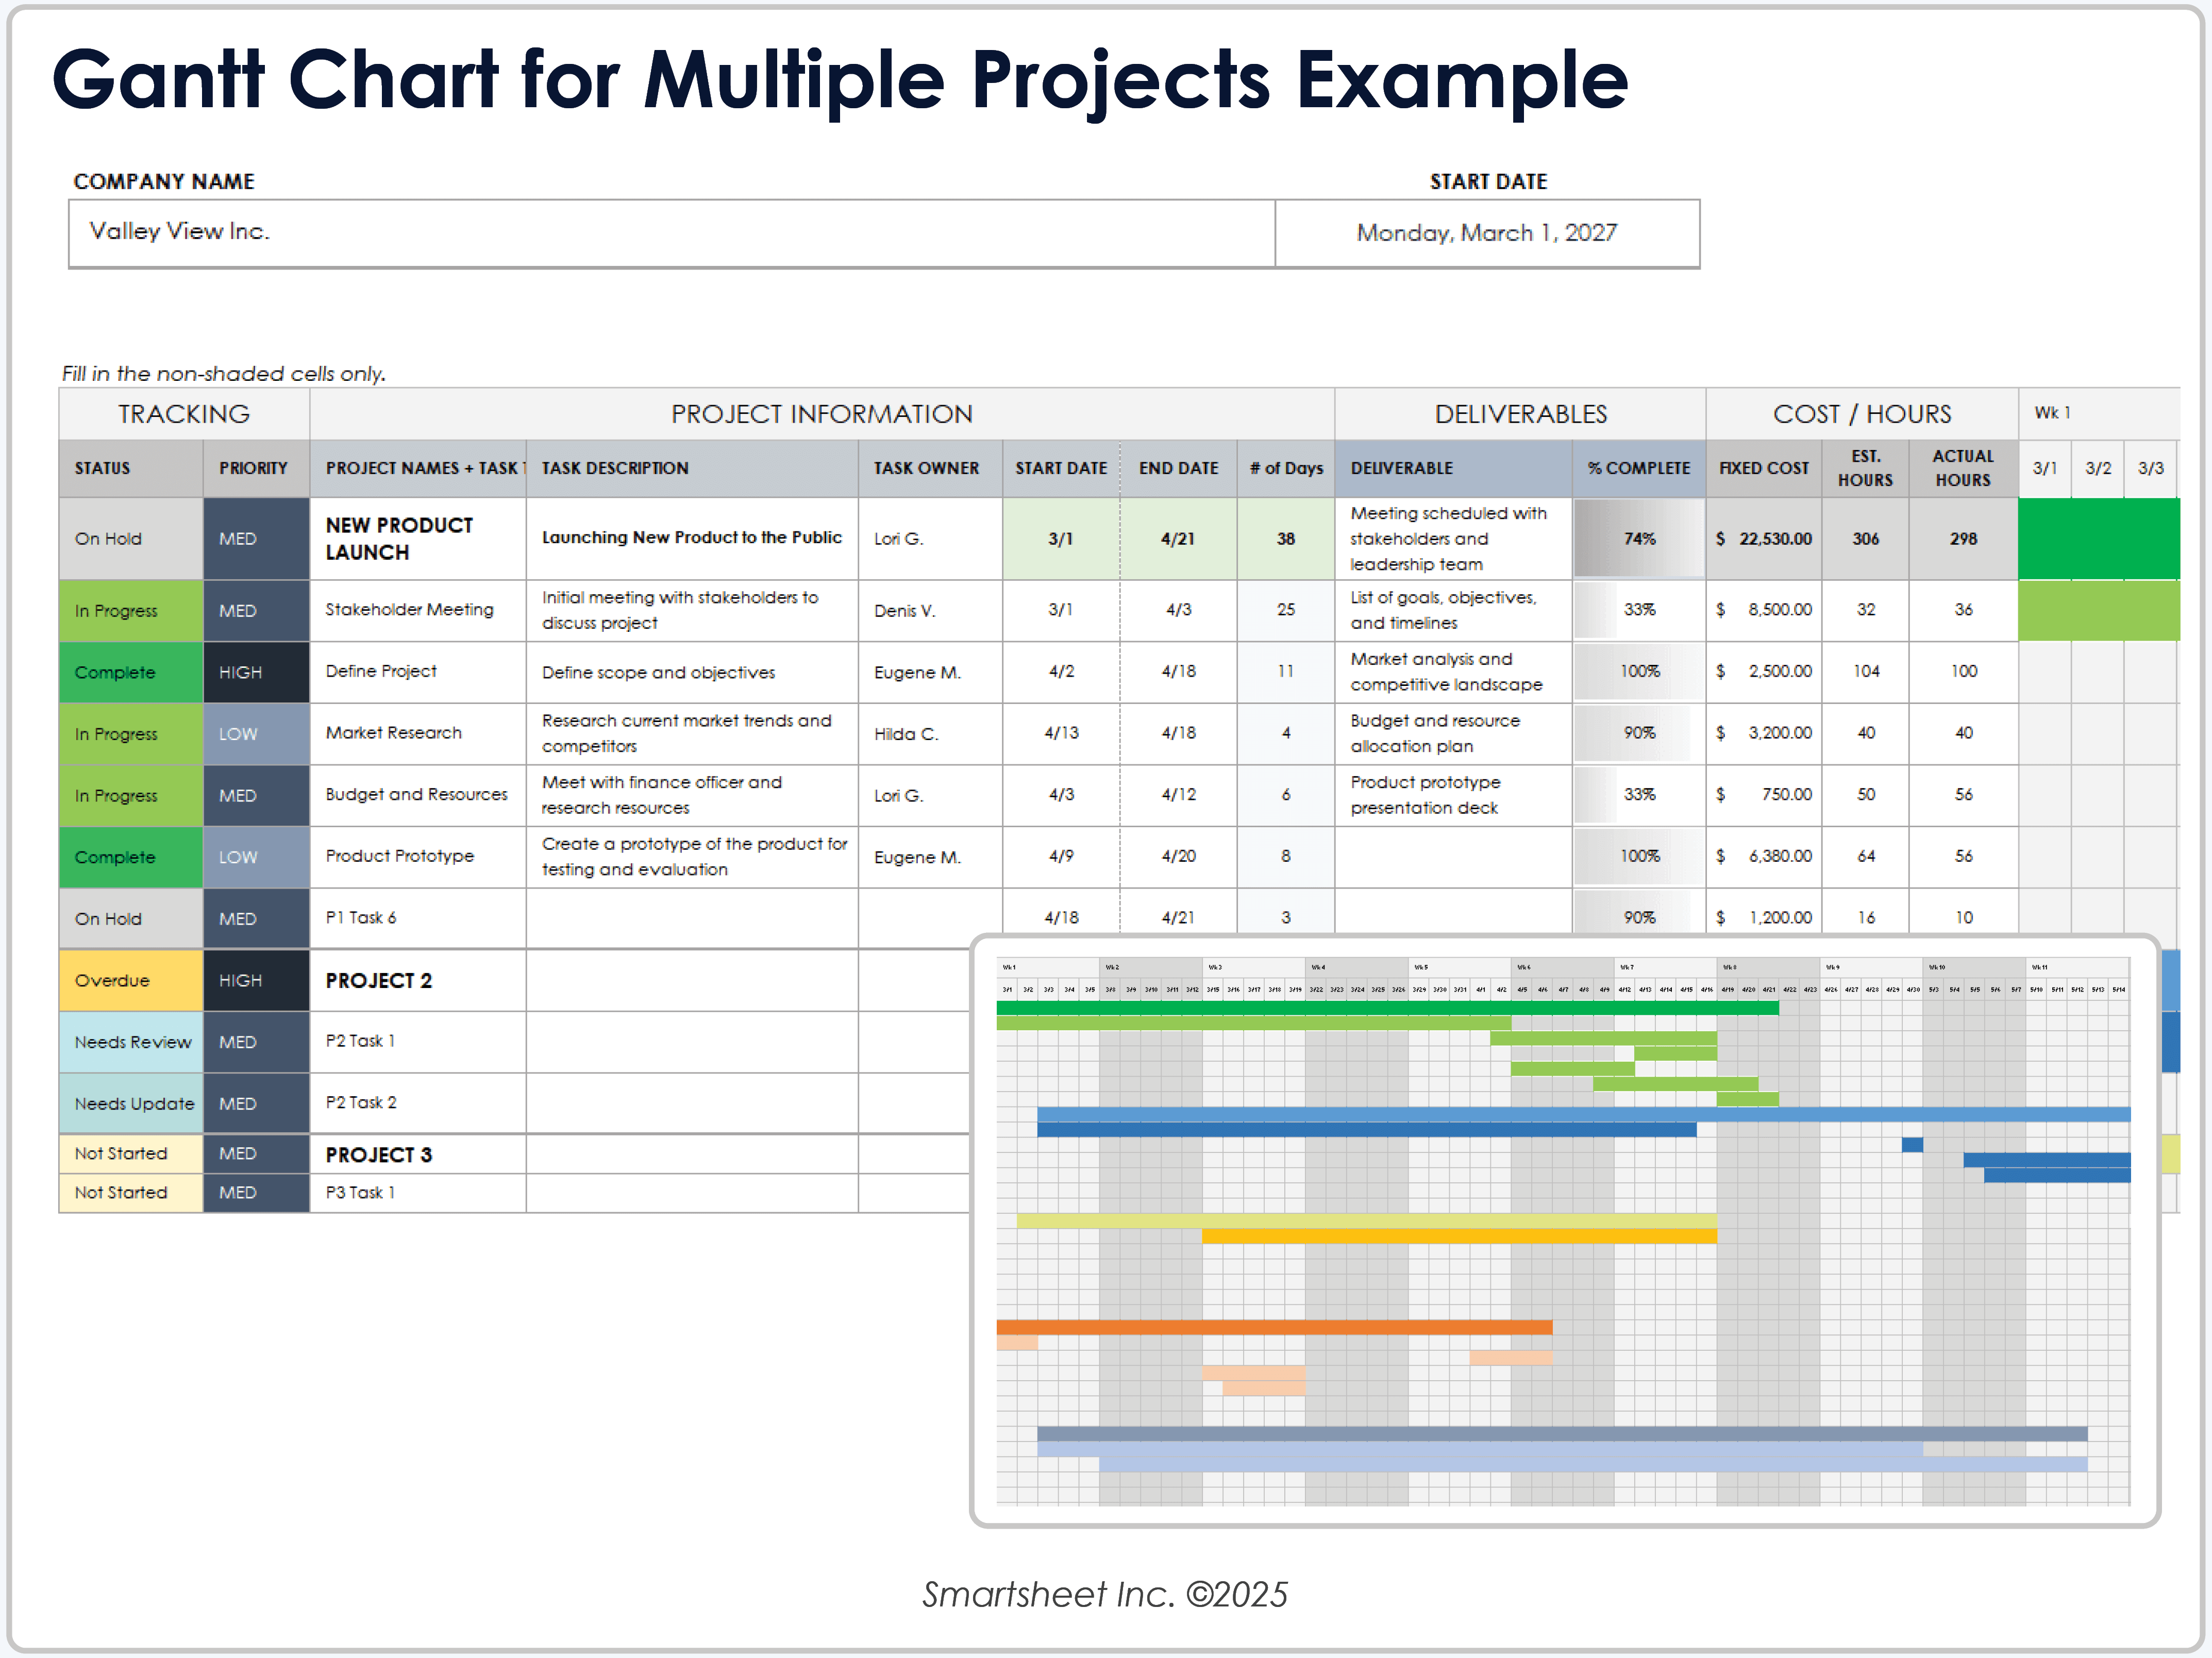
Task: Click the On Hold status cell for New Product Launch
Action: click(x=130, y=538)
